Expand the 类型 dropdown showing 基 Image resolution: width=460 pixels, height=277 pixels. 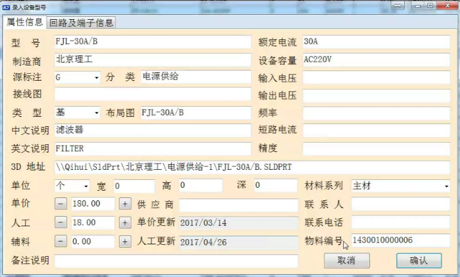coord(77,113)
